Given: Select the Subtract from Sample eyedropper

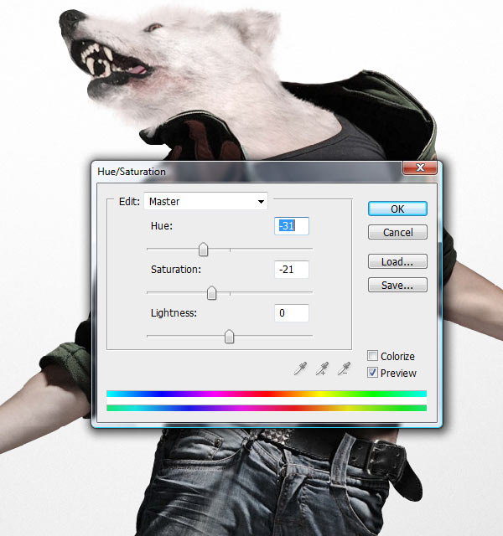Looking at the screenshot, I should pyautogui.click(x=344, y=368).
